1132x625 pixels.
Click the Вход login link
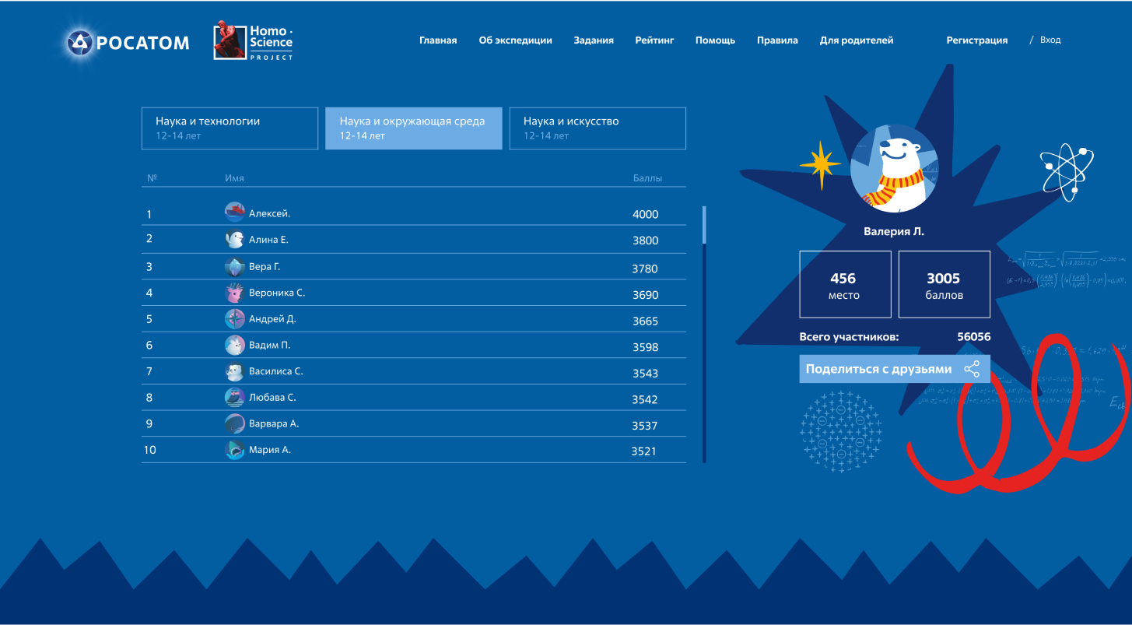1050,40
